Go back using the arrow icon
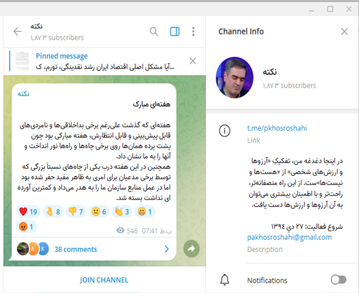The height and width of the screenshot is (293, 359). 17,31
